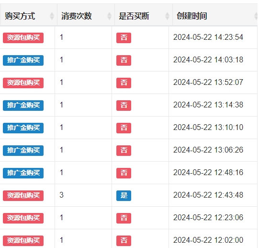Click 推广金购买 badge dated 13:14:38
The image size is (259, 248).
[23, 106]
